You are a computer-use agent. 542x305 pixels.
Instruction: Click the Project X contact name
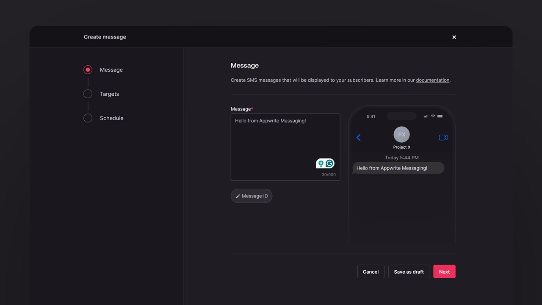click(x=402, y=147)
